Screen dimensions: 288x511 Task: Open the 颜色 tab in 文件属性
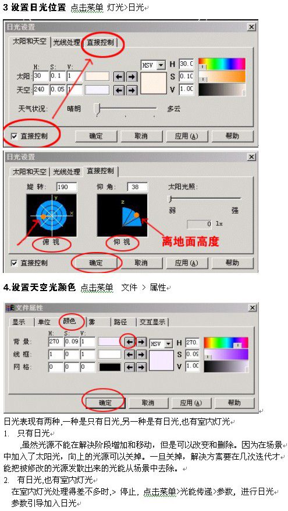(68, 321)
